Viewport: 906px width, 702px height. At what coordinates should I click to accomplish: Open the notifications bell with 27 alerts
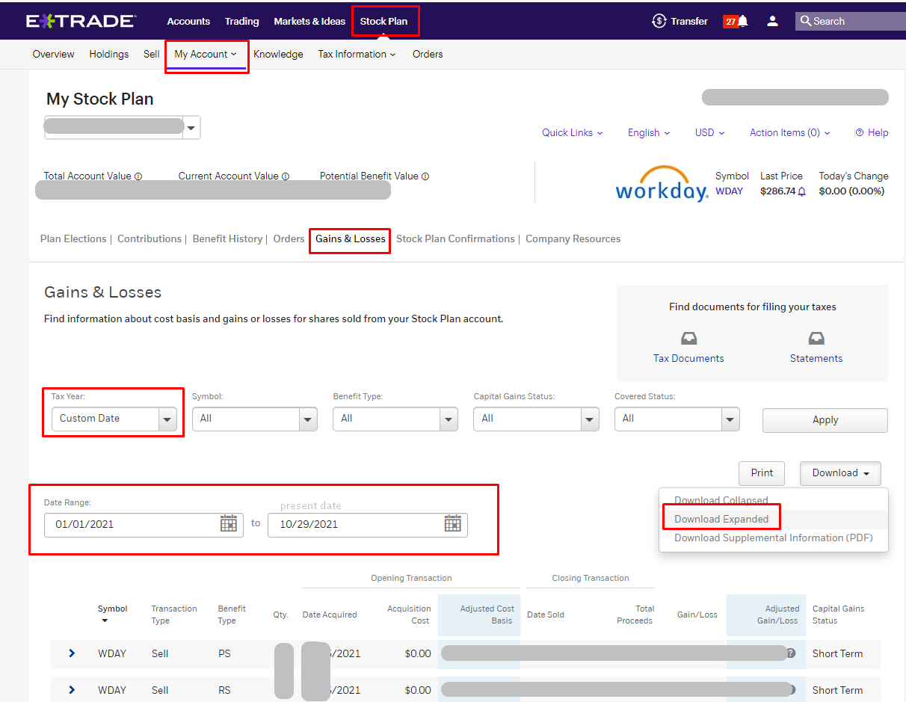(x=736, y=21)
